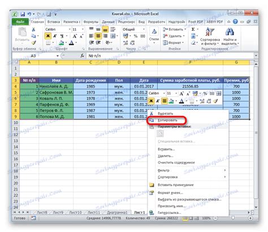Select the Format Painter brush in the ribbon

[x=34, y=42]
